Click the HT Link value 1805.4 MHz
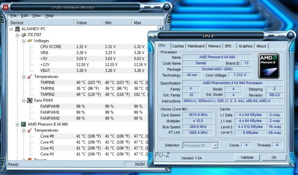This screenshot has width=298, height=175. [x=198, y=132]
